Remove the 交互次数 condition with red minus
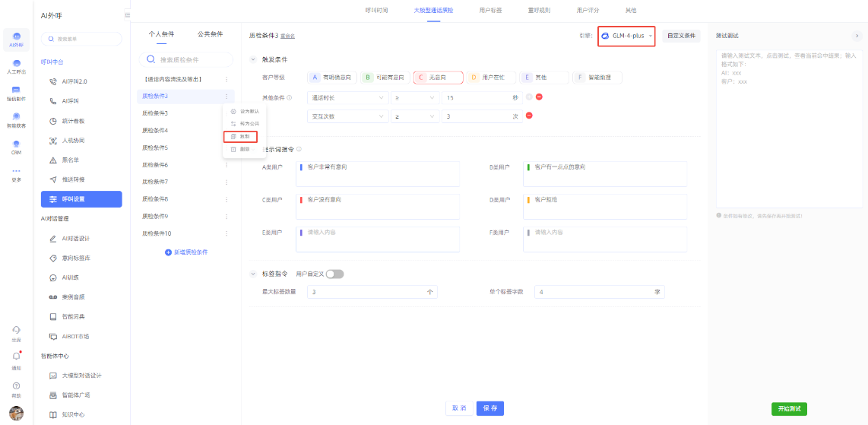Image resolution: width=868 pixels, height=425 pixels. coord(529,116)
